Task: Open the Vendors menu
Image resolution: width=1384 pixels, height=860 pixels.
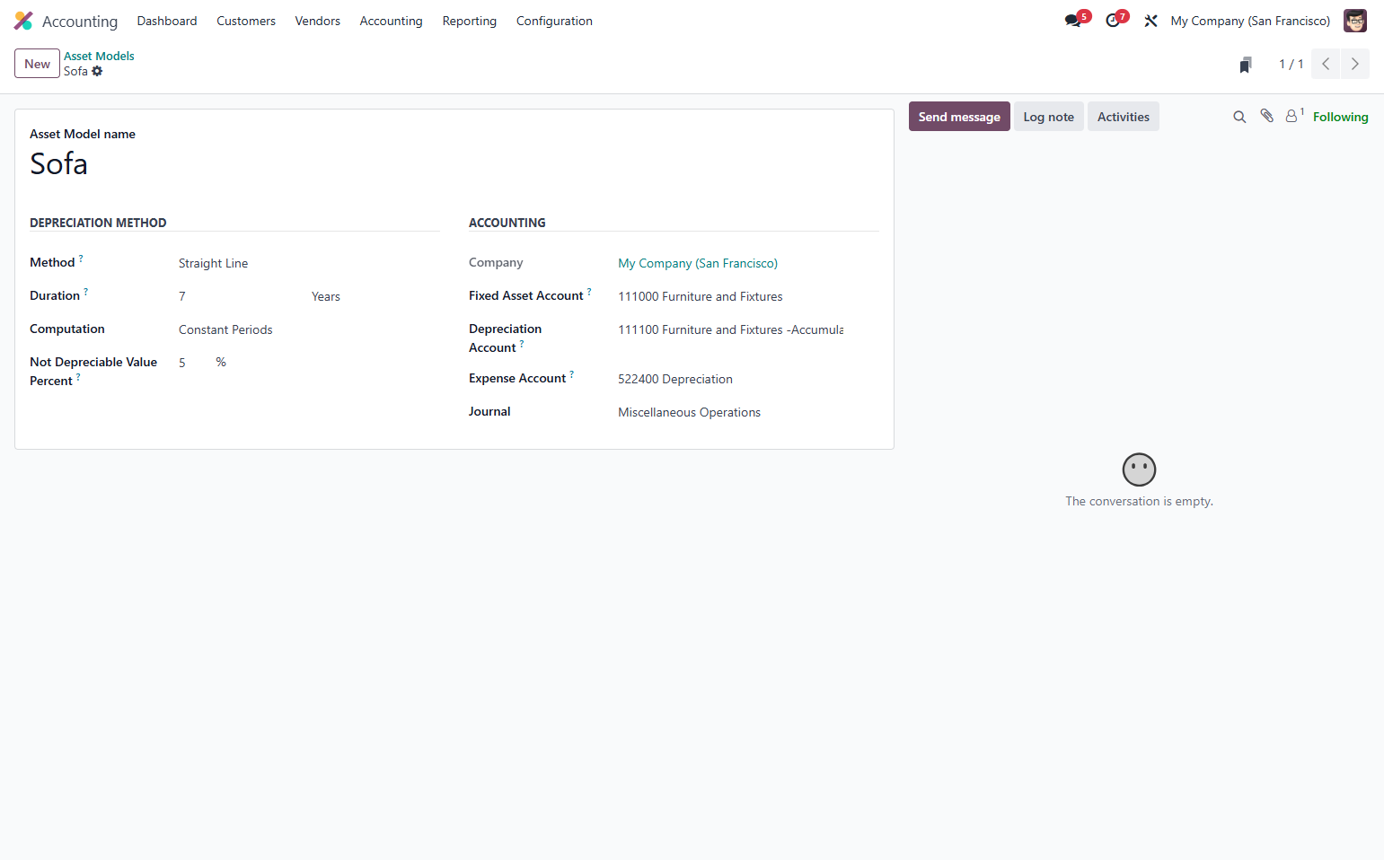Action: point(318,21)
